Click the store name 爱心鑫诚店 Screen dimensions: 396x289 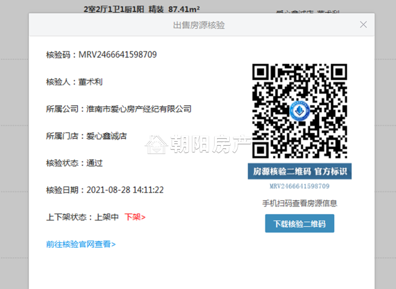click(x=107, y=136)
